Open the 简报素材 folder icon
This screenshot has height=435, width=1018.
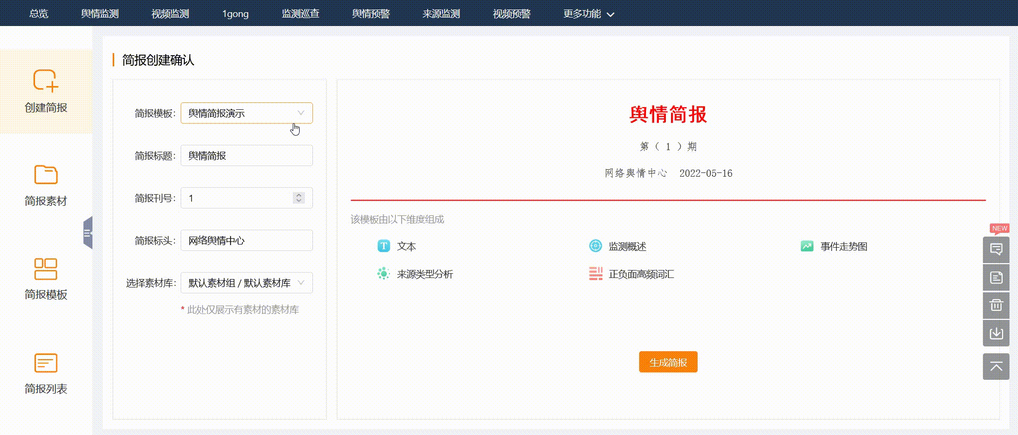(46, 175)
